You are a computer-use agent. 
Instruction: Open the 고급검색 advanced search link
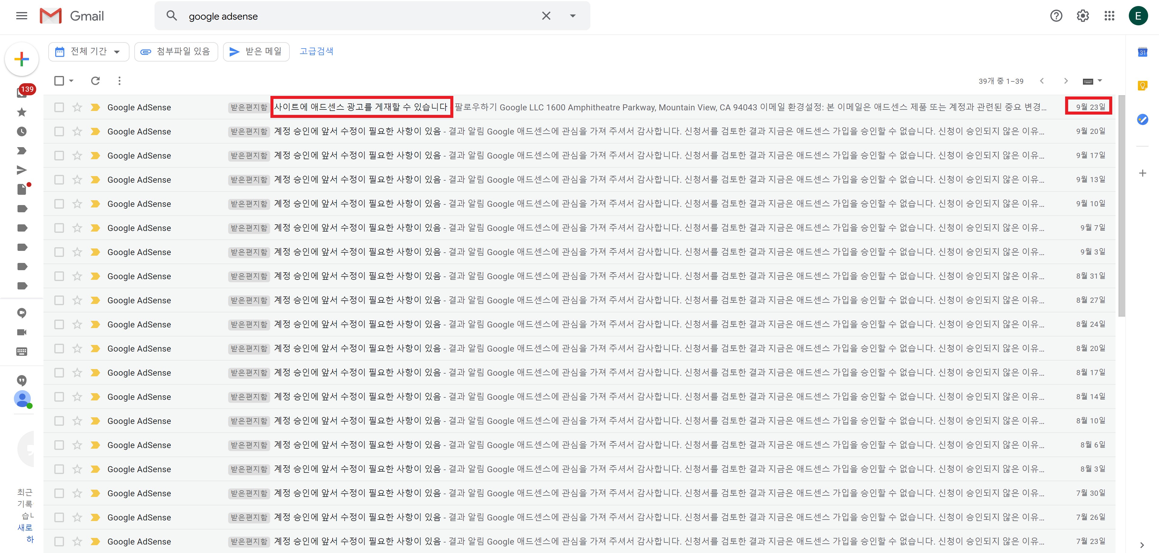coord(316,51)
